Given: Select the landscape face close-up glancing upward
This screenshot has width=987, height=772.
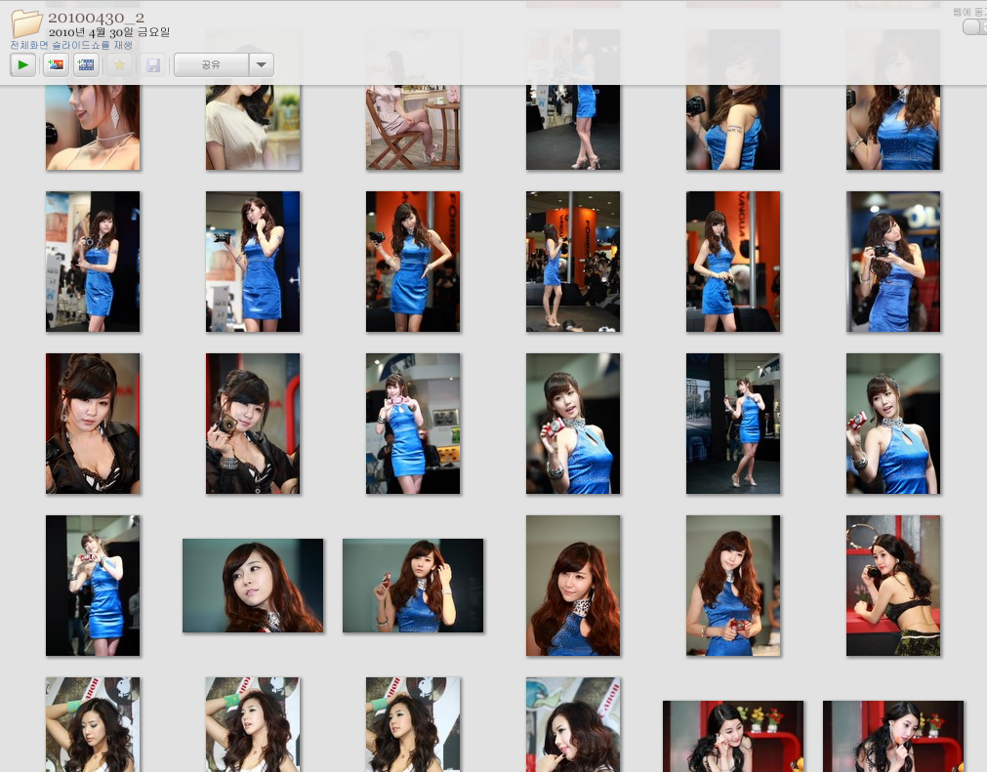Looking at the screenshot, I should 253,586.
